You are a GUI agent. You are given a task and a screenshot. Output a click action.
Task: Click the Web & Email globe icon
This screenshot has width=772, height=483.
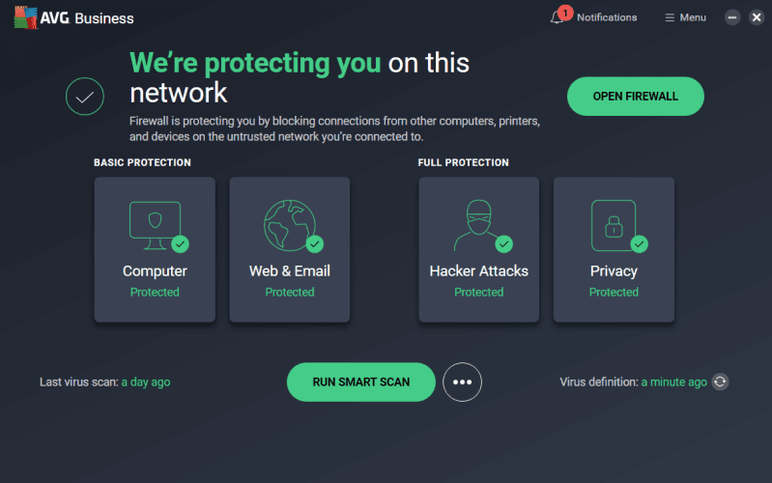tap(288, 222)
